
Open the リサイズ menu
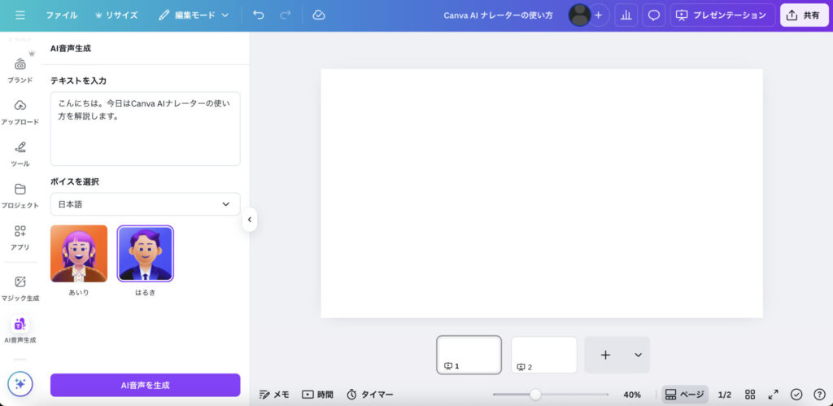click(116, 15)
